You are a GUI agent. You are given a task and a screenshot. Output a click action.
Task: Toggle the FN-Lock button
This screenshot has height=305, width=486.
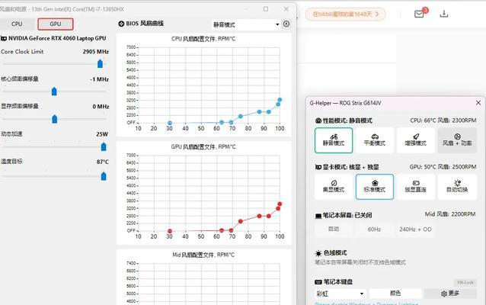coord(465,282)
